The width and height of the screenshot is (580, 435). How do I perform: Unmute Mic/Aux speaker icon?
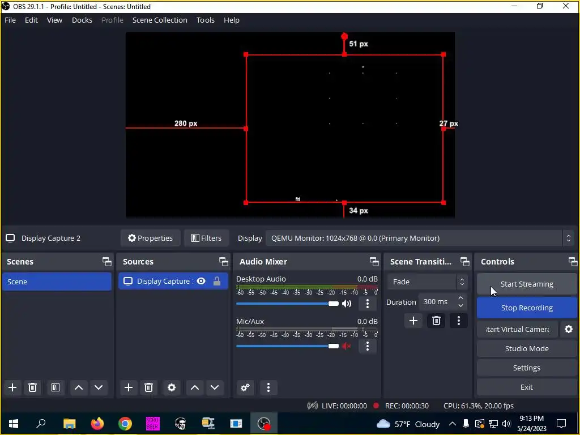(347, 346)
